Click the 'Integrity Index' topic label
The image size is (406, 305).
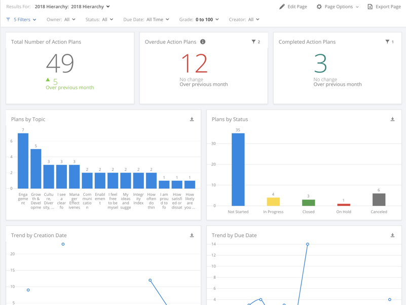(x=138, y=198)
